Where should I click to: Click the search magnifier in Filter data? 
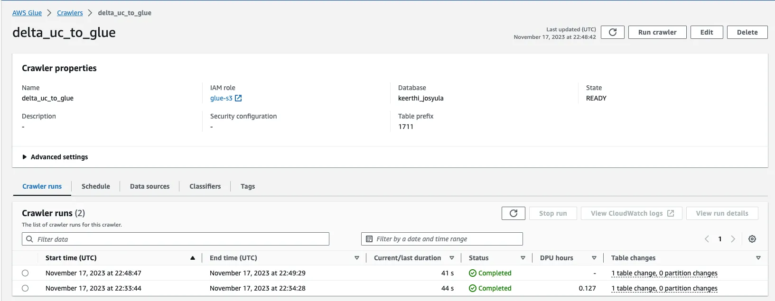point(30,239)
